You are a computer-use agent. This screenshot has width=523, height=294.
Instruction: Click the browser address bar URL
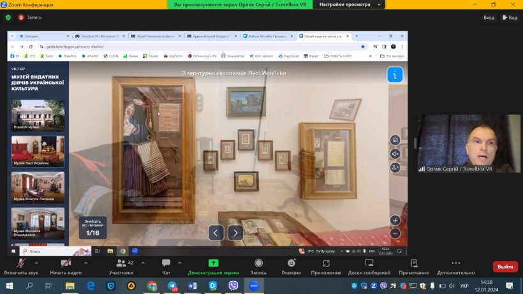coord(75,47)
